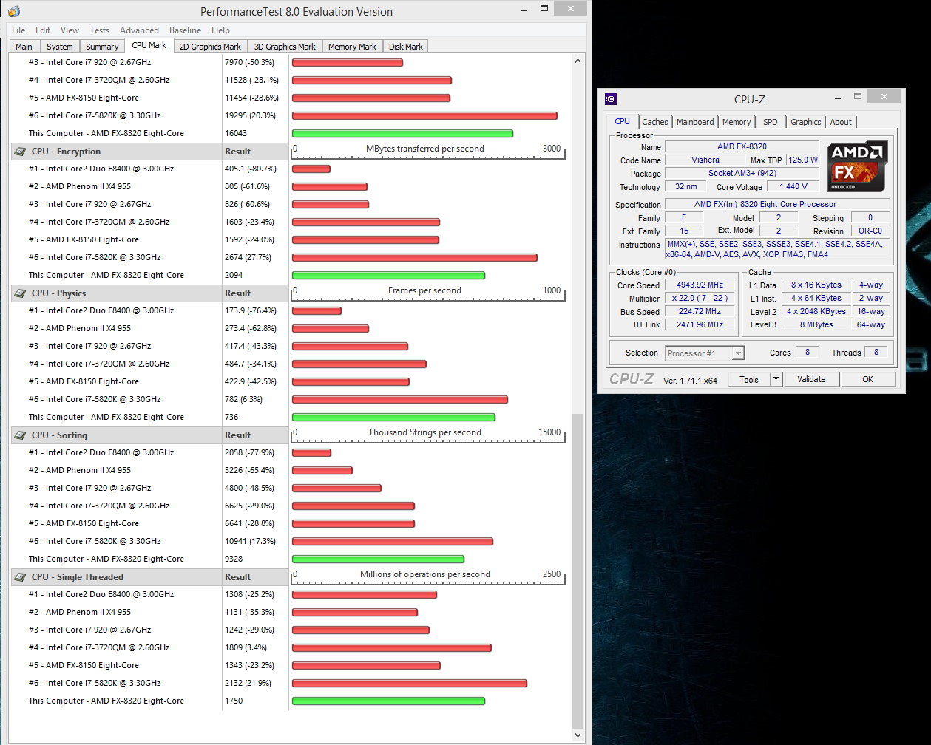Click the PerformanceTest app icon in title bar
Image resolution: width=931 pixels, height=745 pixels.
click(14, 11)
